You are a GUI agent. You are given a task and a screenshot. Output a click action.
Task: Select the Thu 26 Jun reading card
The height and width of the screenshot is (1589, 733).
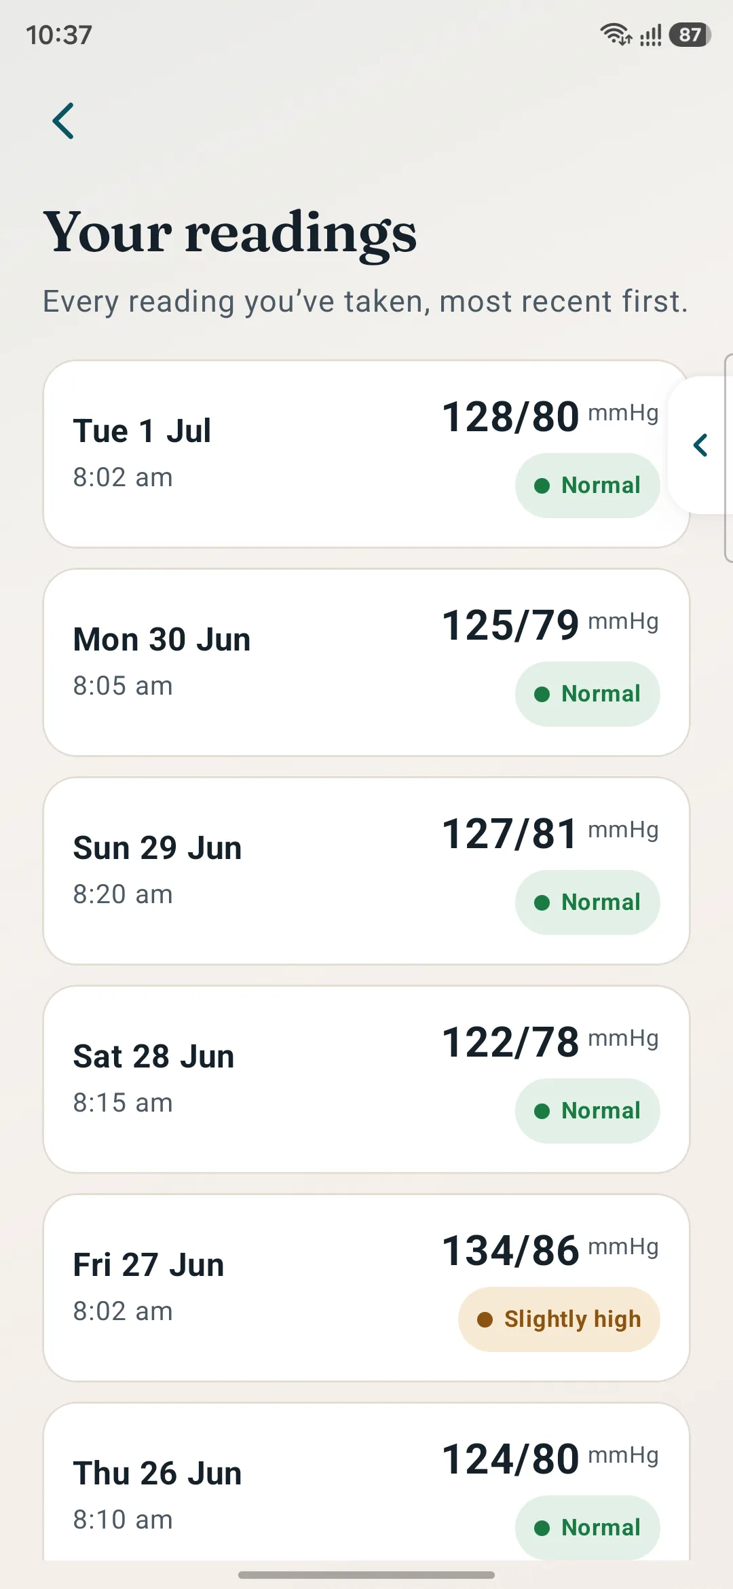pyautogui.click(x=366, y=1482)
